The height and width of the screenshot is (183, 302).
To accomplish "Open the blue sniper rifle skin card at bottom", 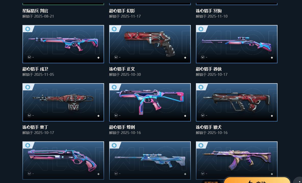I will 150,161.
